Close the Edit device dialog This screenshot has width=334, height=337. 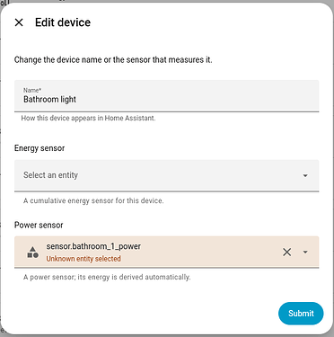tap(19, 22)
